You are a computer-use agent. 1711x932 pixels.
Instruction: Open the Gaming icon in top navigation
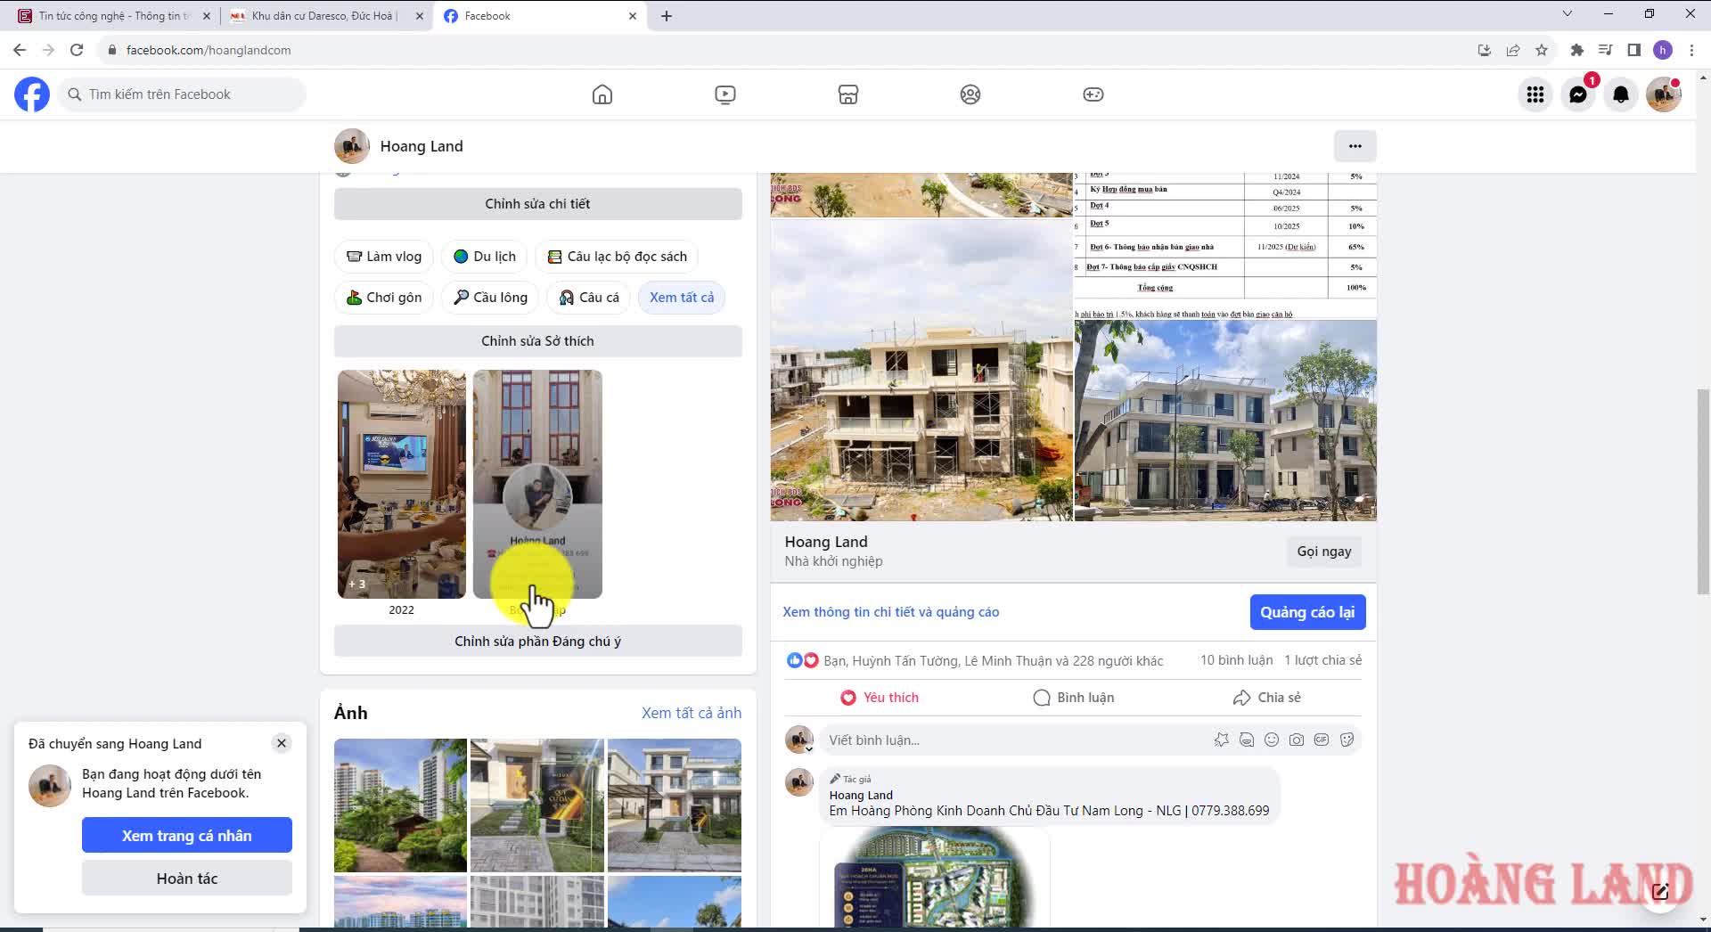coord(1093,94)
